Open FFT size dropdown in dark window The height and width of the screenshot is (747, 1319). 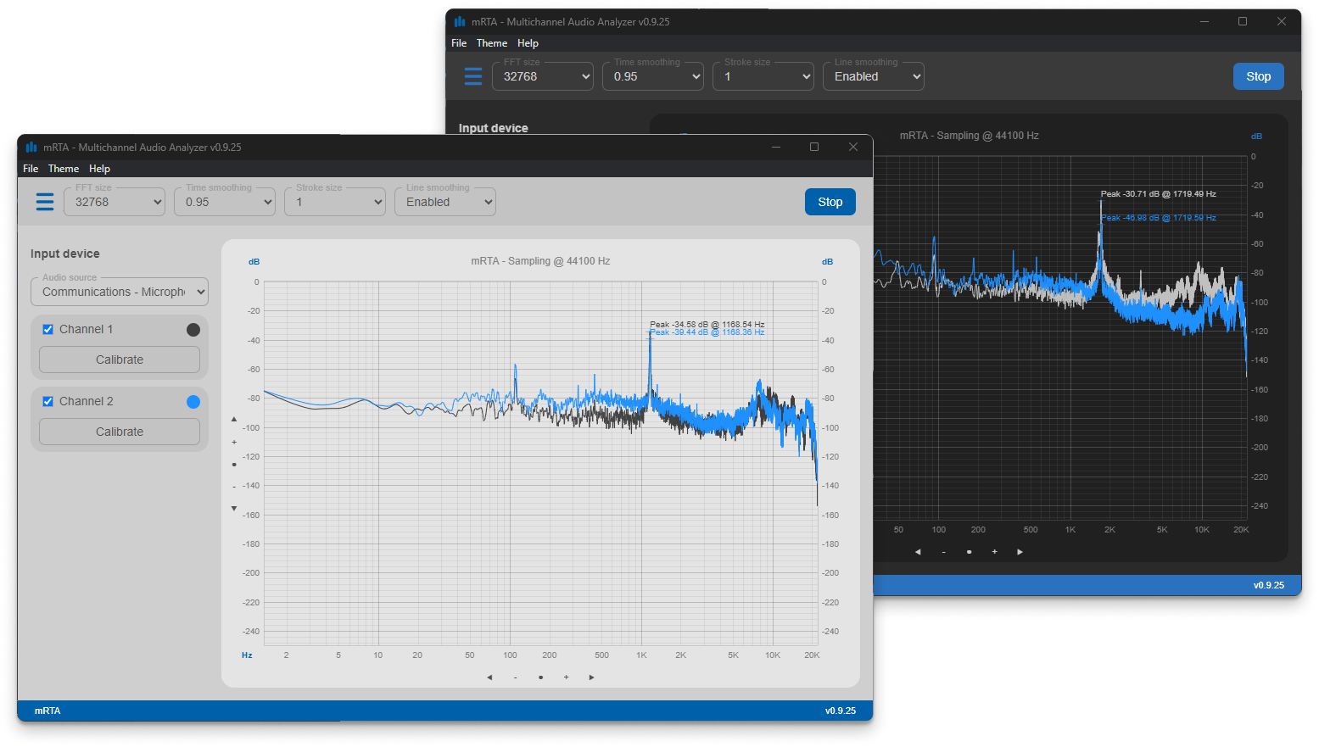[x=543, y=76]
